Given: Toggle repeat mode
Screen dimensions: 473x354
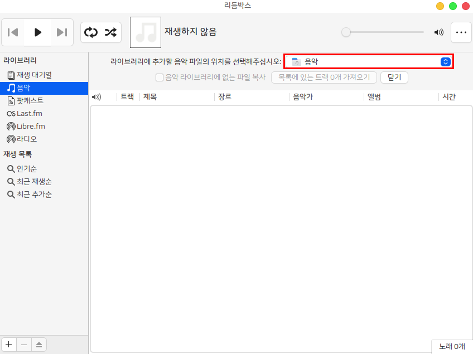Looking at the screenshot, I should tap(90, 32).
